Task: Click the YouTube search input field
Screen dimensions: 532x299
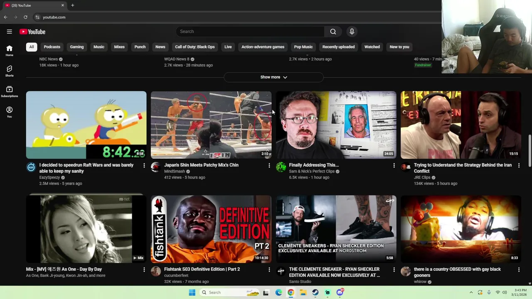Action: coord(250,32)
